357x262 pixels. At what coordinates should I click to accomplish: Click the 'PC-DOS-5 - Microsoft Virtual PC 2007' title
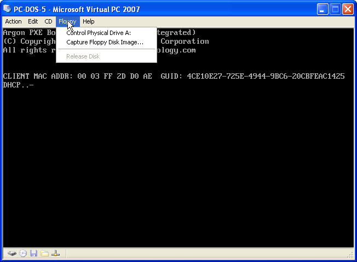(77, 9)
